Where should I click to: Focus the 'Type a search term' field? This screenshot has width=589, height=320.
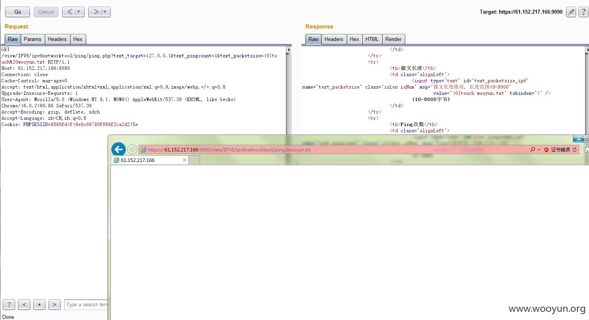coord(86,304)
